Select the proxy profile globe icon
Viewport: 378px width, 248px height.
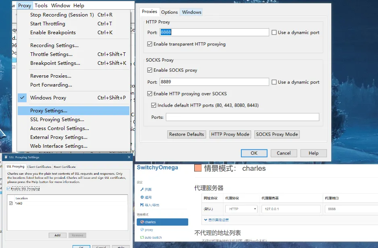point(142,230)
